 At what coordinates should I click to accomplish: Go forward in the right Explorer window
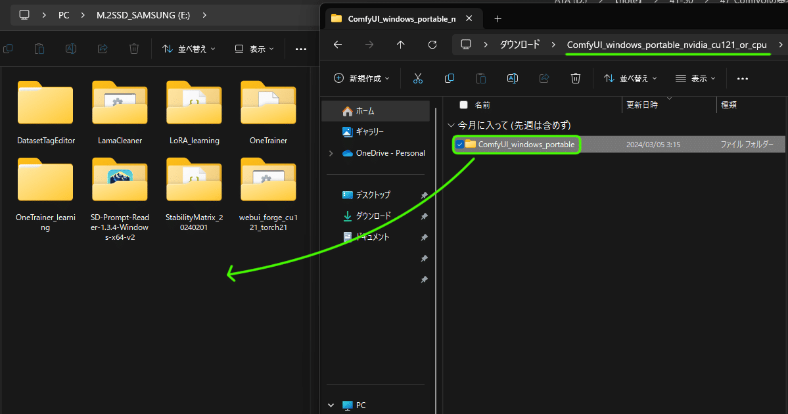pyautogui.click(x=369, y=45)
